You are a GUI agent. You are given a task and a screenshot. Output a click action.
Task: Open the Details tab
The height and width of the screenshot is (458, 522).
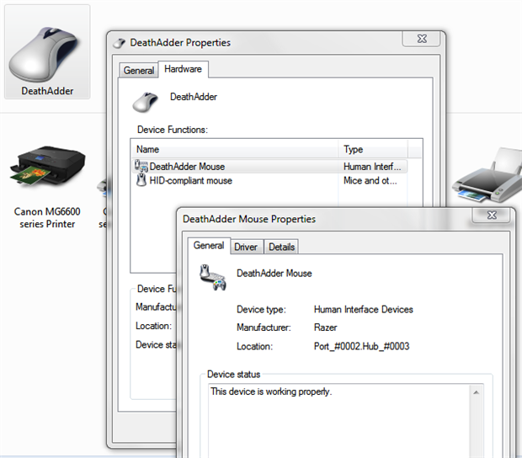[282, 247]
